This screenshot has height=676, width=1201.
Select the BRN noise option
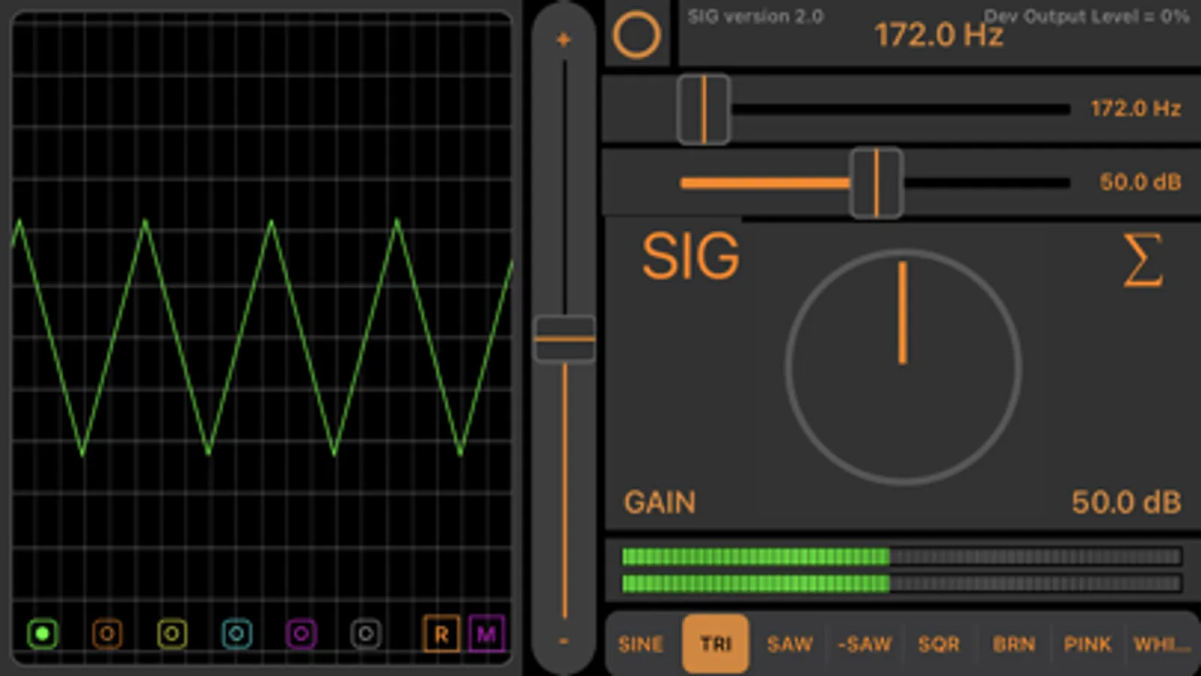pyautogui.click(x=1013, y=644)
